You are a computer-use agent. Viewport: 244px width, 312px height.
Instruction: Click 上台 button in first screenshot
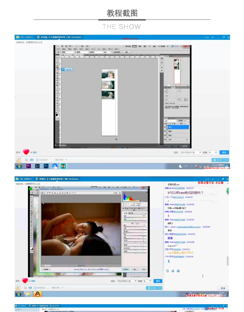218,160
